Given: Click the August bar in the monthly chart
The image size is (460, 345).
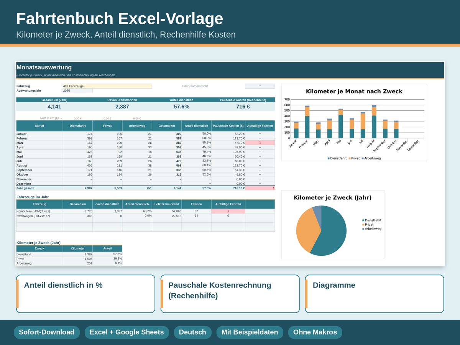Looking at the screenshot, I should click(x=374, y=122).
